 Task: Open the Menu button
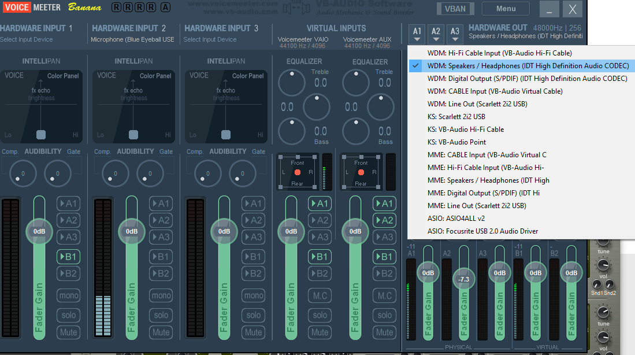506,9
